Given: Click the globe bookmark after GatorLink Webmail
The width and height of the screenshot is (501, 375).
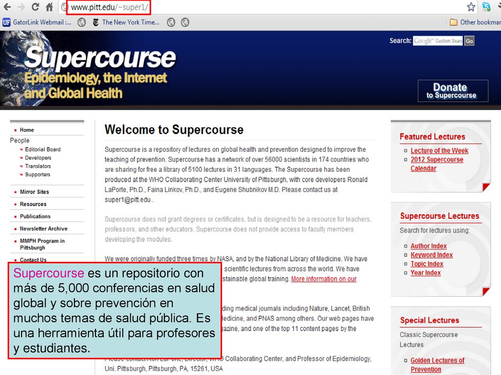Looking at the screenshot, I should pyautogui.click(x=82, y=22).
